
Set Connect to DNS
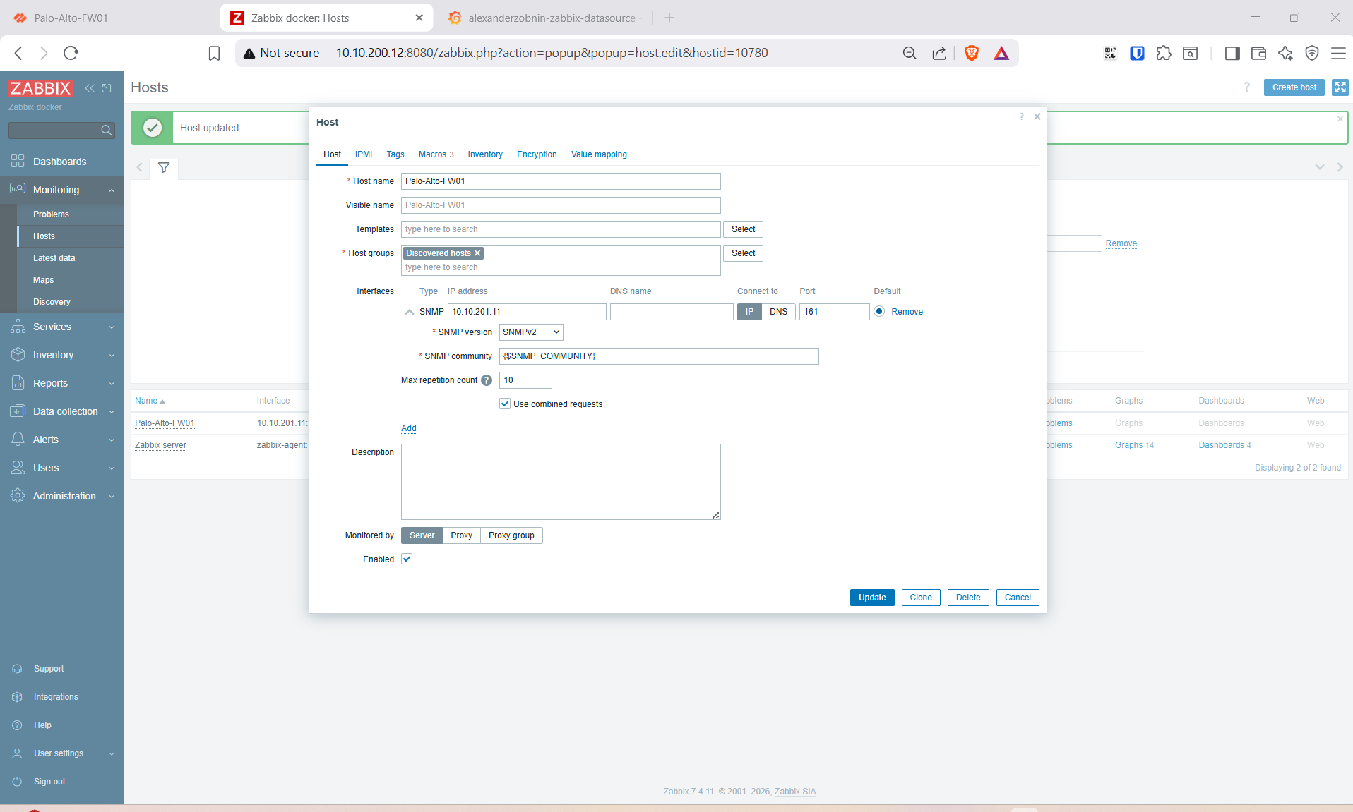(779, 312)
